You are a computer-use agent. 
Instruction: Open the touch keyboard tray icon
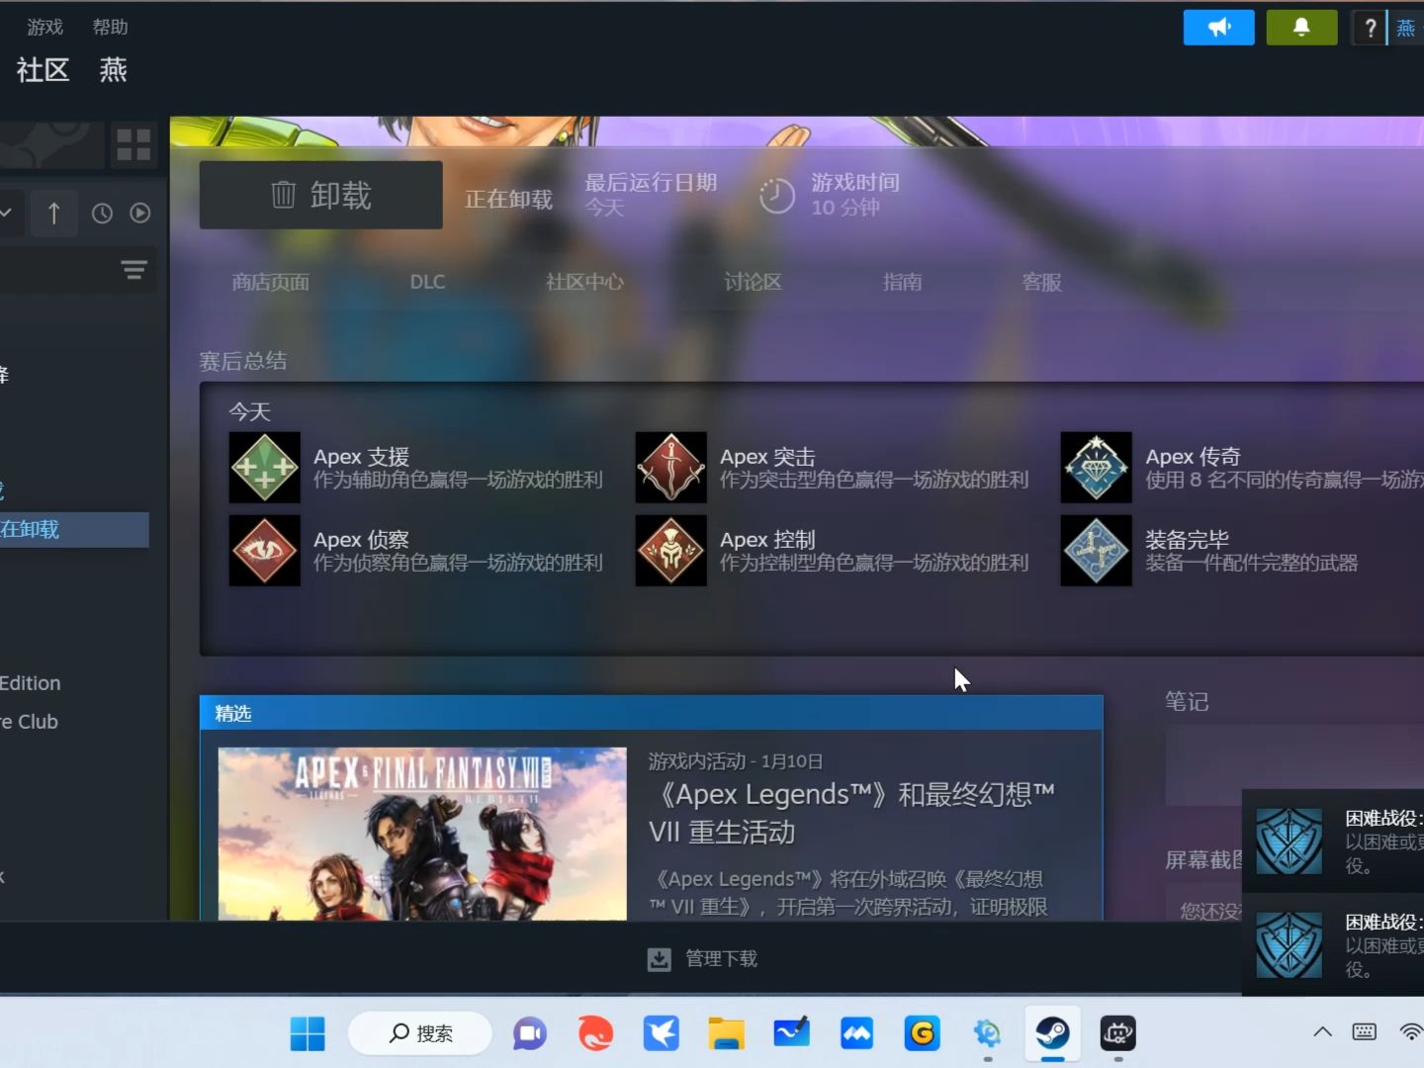tap(1365, 1032)
